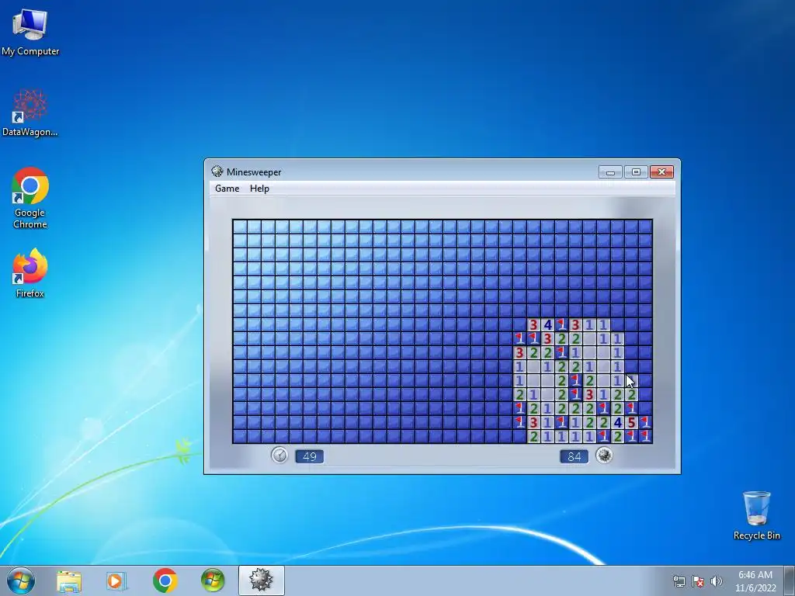
Task: Launch Windows Media Player from the taskbar
Action: 115,580
